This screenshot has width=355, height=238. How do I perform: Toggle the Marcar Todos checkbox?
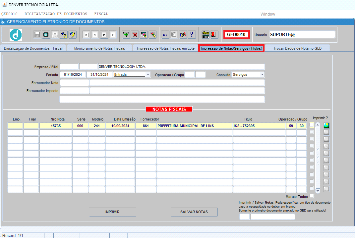coord(312,196)
